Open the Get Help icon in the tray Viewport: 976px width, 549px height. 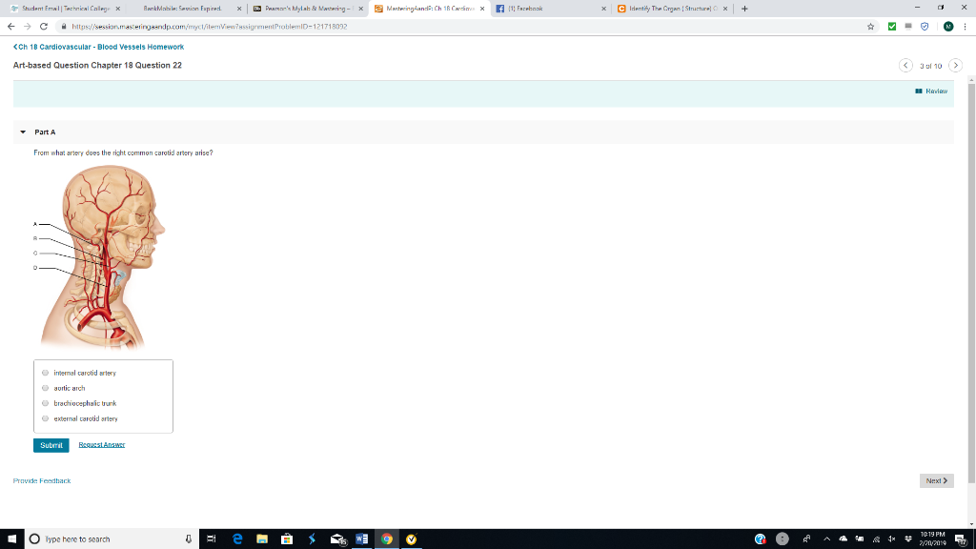point(760,539)
